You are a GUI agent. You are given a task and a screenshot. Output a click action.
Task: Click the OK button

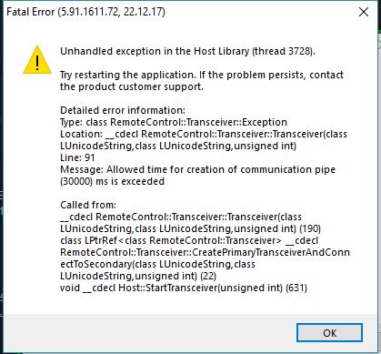tap(329, 333)
